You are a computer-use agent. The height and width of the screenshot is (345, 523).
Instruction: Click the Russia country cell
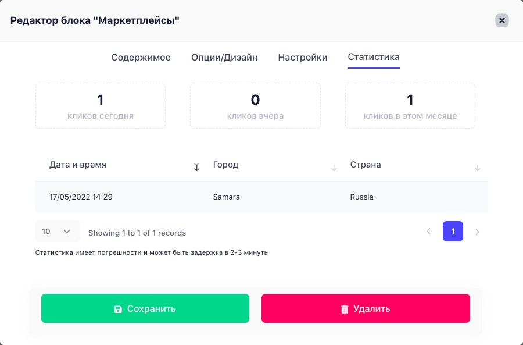click(361, 197)
